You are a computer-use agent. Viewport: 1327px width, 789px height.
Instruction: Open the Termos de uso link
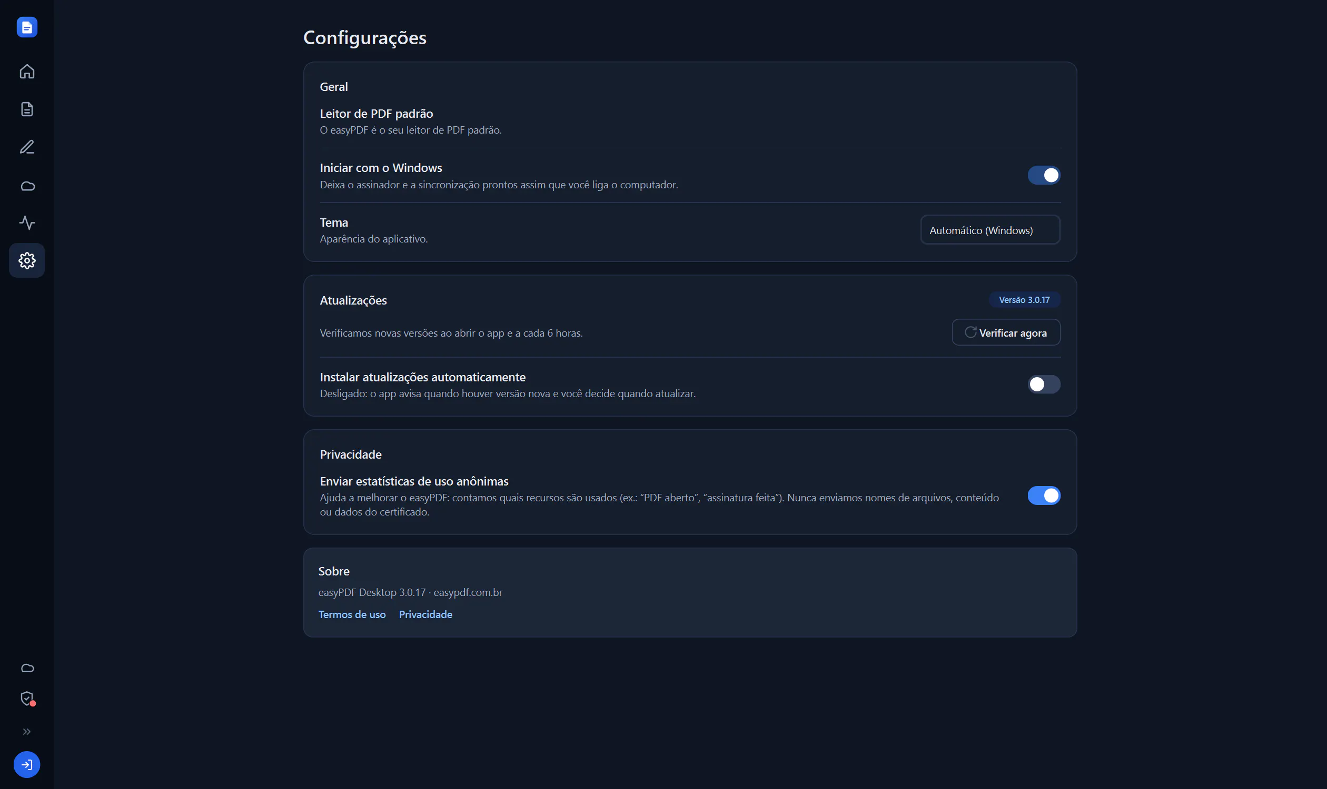click(x=352, y=614)
